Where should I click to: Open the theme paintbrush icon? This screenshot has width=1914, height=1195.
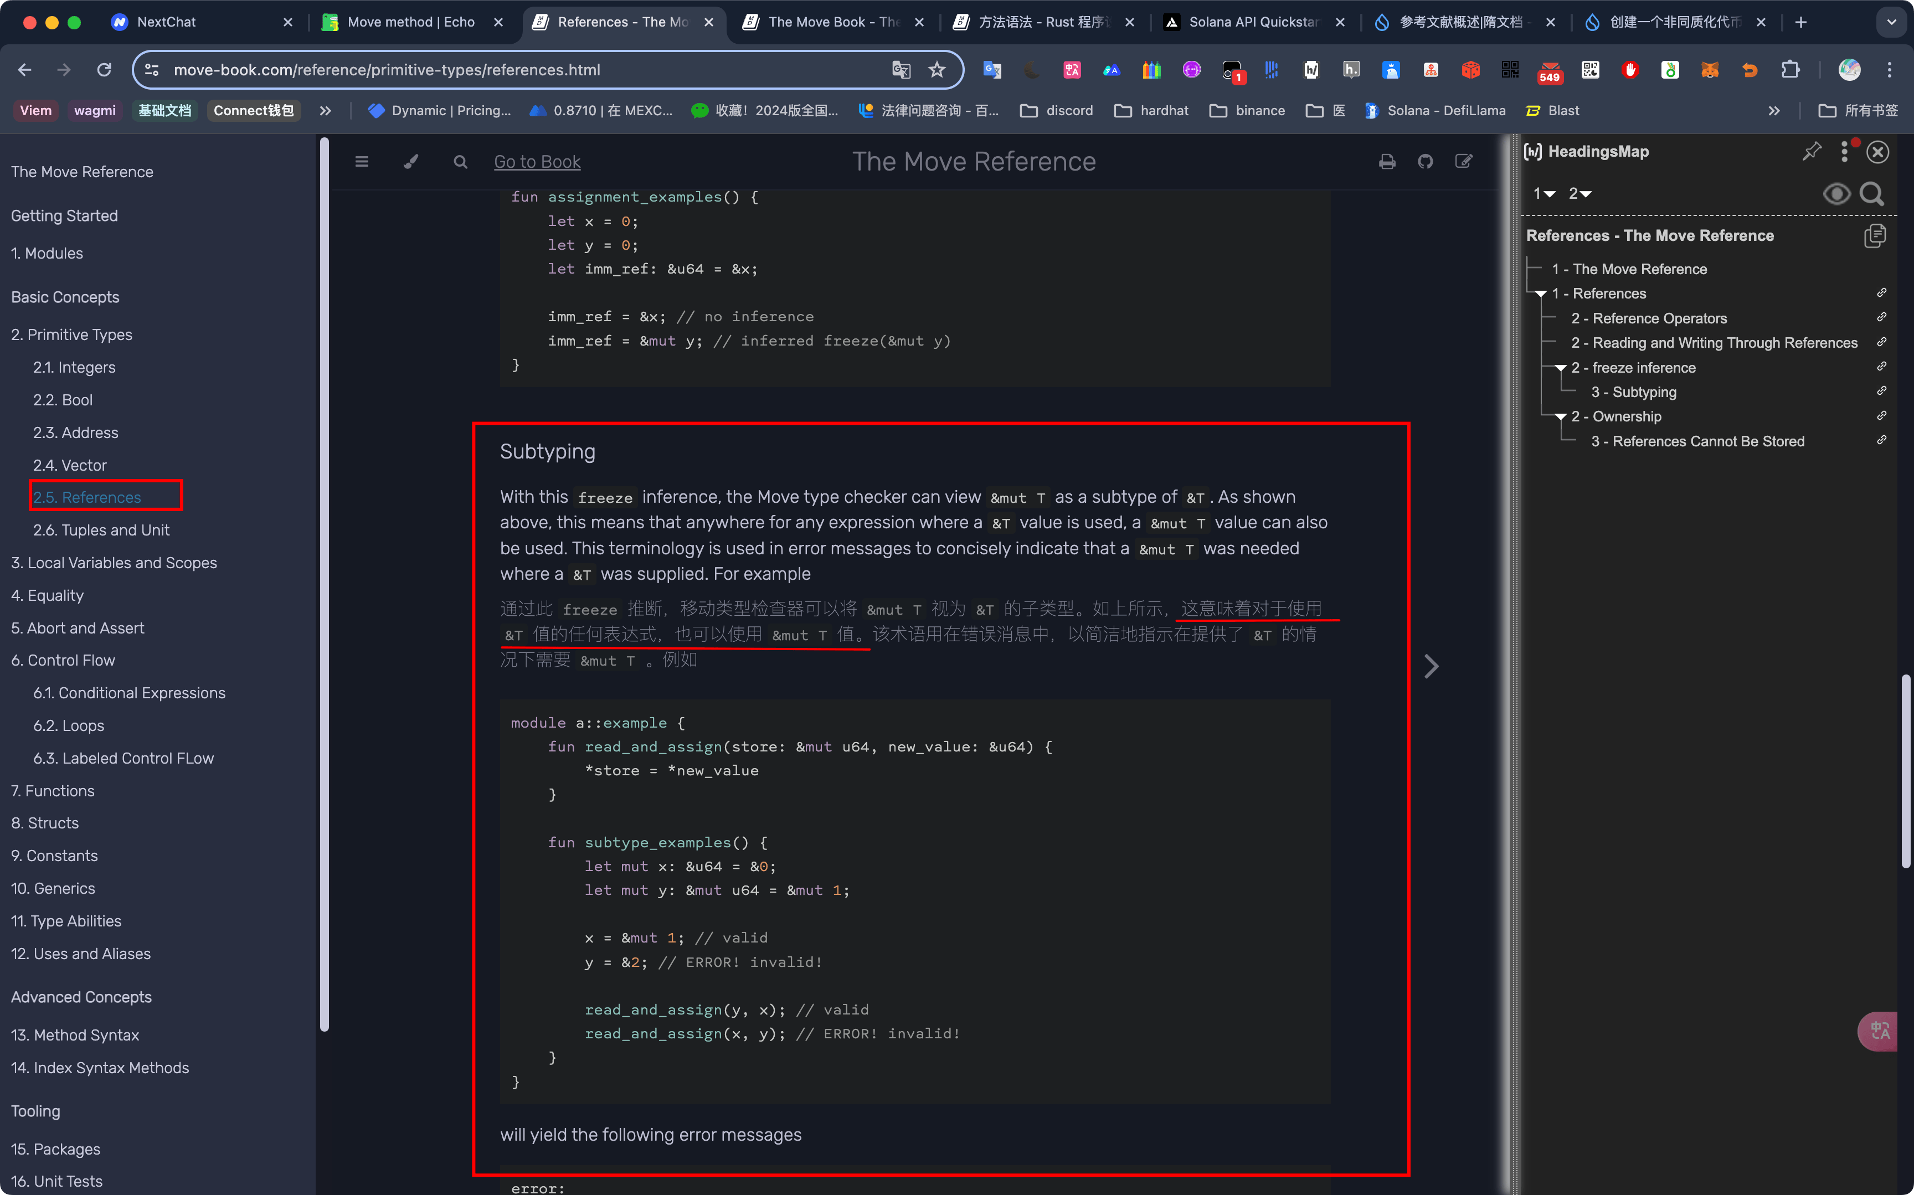tap(411, 162)
